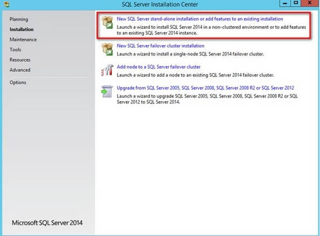Click the app icon in title bar
Viewport: 320px width, 236px height.
[x=7, y=4]
